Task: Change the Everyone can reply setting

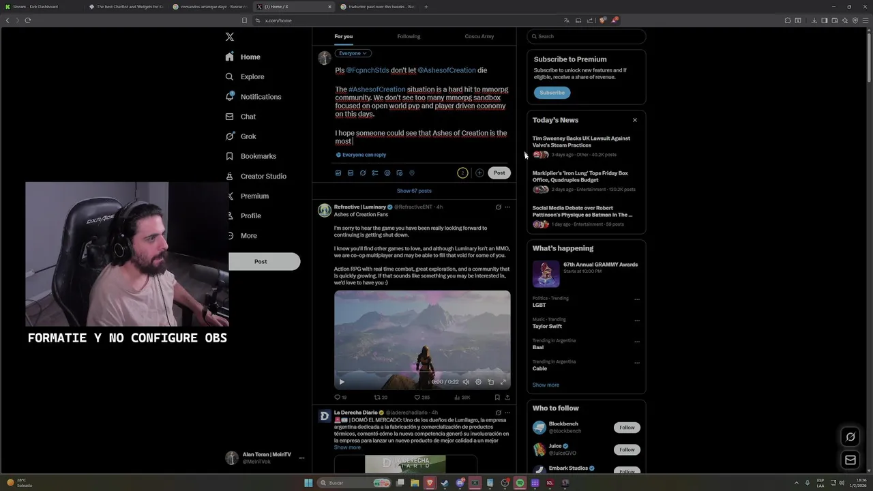Action: 361,155
